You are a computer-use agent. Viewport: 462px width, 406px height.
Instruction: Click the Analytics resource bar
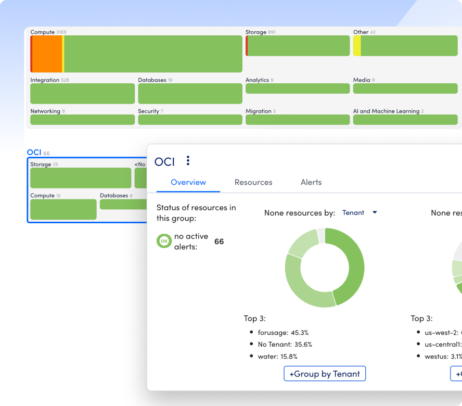[298, 88]
